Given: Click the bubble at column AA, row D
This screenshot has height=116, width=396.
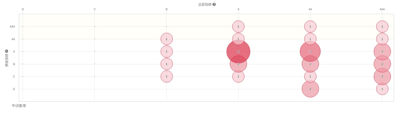Looking at the screenshot, I should (310, 89).
